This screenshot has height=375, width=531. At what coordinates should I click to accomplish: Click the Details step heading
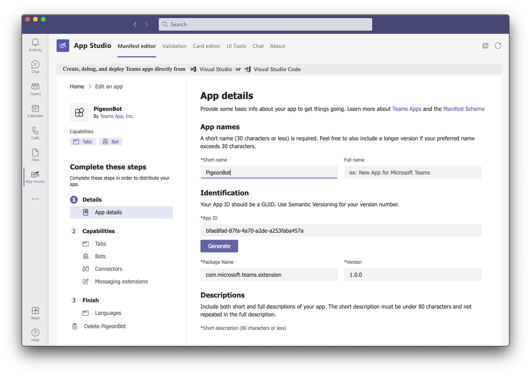(92, 200)
